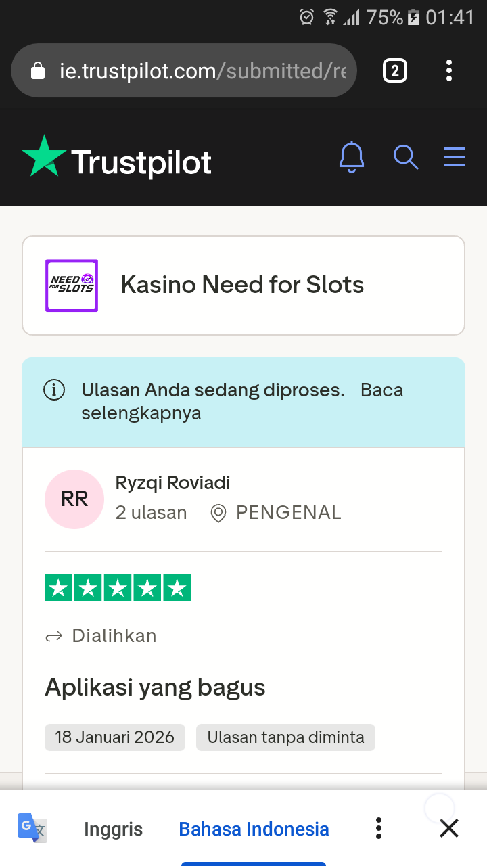Tap the info icon in review notice
Viewport: 487px width, 866px height.
[x=54, y=390]
